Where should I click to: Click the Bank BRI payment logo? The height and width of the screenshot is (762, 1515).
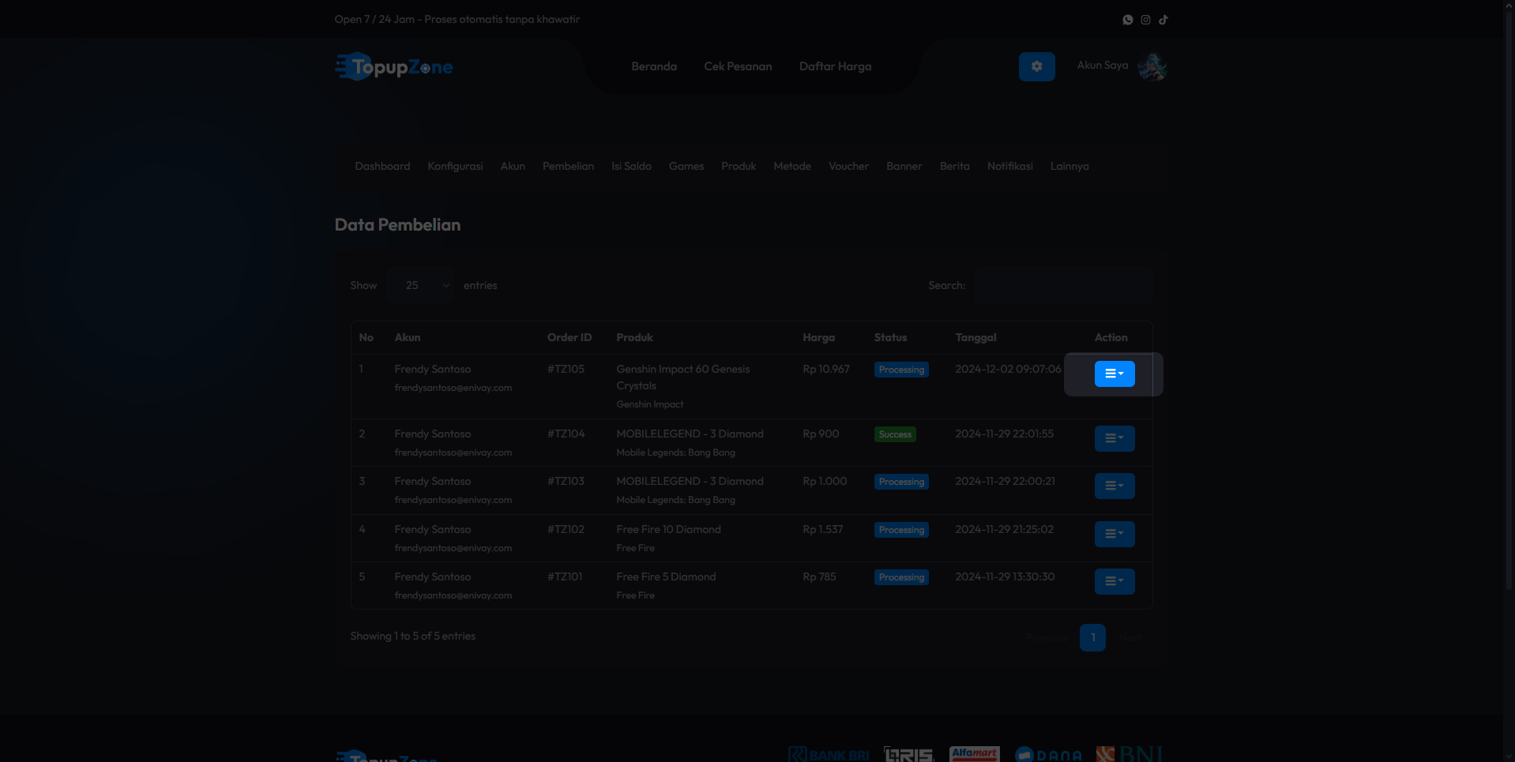[x=829, y=754]
